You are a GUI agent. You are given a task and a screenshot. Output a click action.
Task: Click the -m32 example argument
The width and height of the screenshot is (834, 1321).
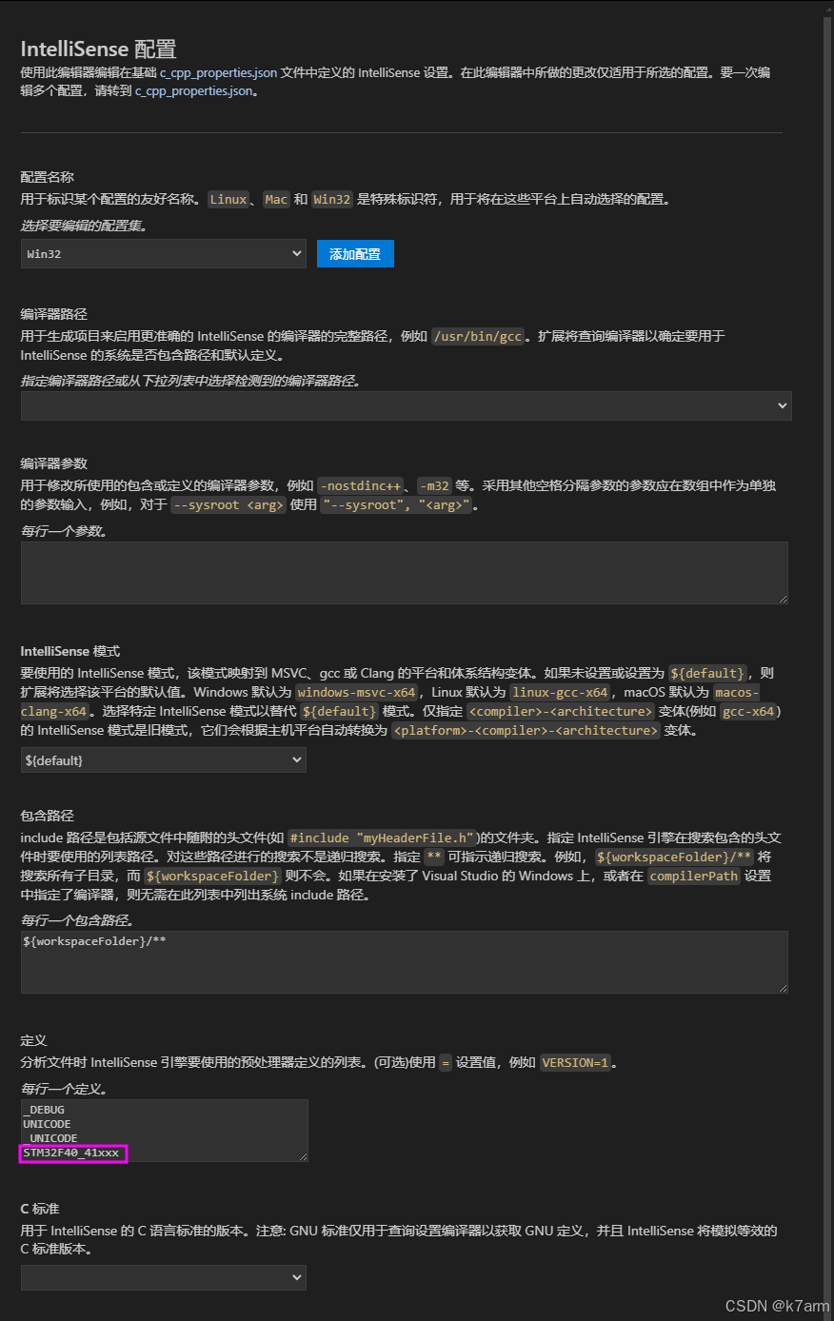pos(435,485)
